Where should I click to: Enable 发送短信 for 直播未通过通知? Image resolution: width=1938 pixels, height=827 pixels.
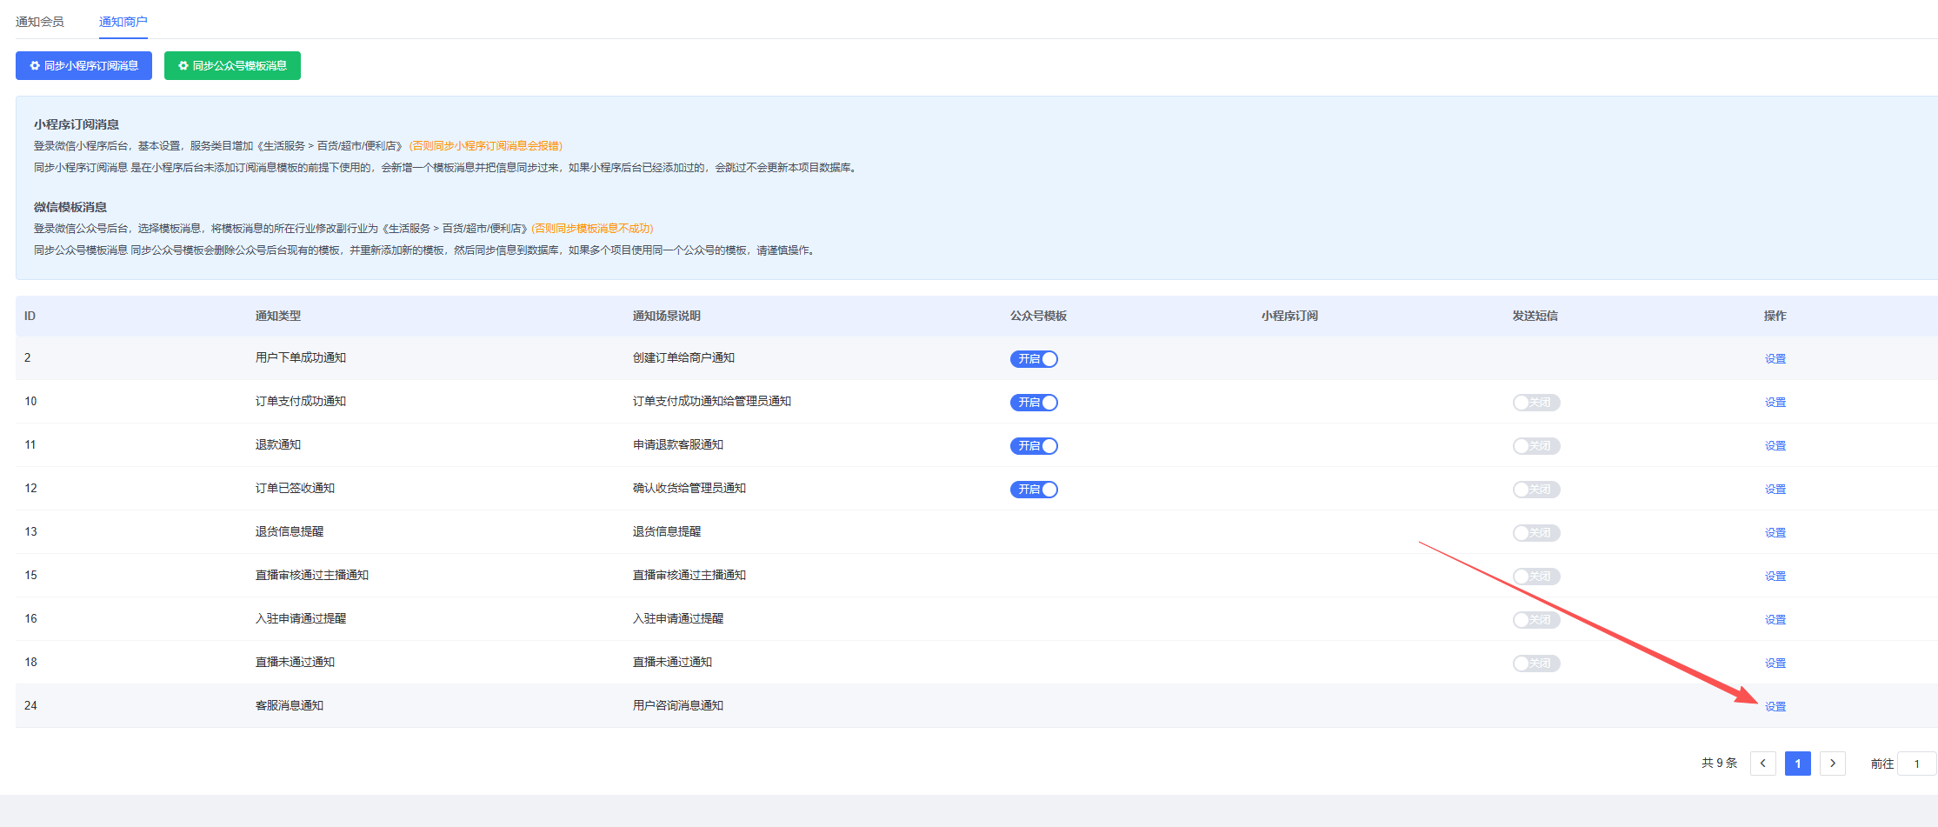click(1536, 664)
